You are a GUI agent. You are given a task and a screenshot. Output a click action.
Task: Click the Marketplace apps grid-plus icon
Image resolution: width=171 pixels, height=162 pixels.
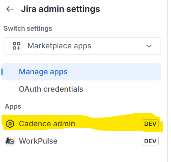(x=17, y=46)
